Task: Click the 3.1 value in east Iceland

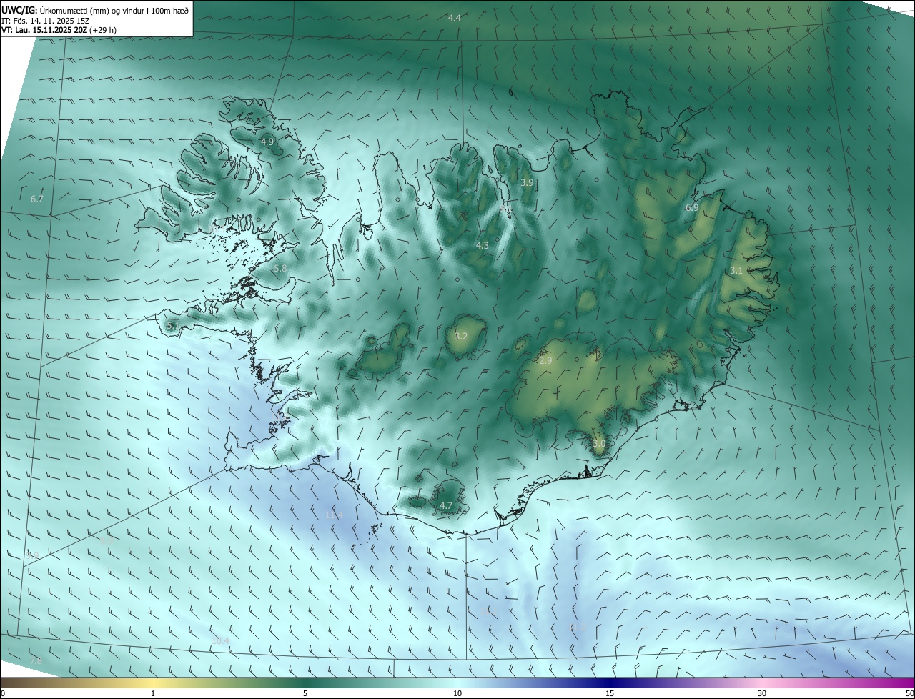Action: coord(737,271)
